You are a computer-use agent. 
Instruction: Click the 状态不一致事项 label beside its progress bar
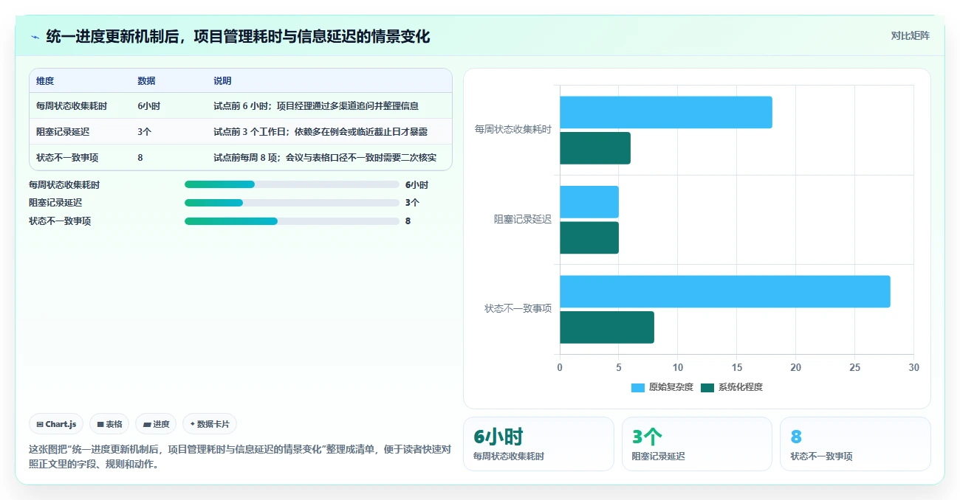pyautogui.click(x=60, y=221)
